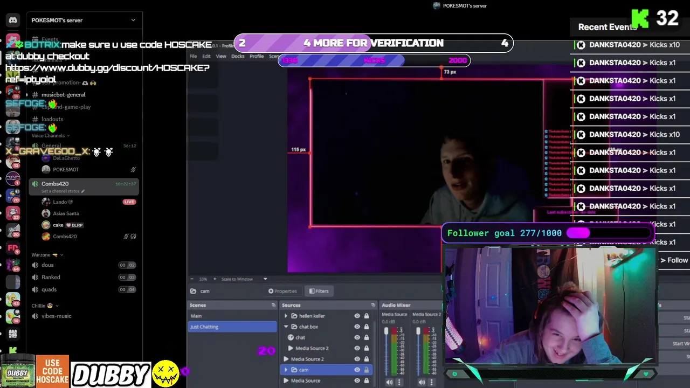Select the Main scene
The image size is (690, 388).
click(232, 316)
